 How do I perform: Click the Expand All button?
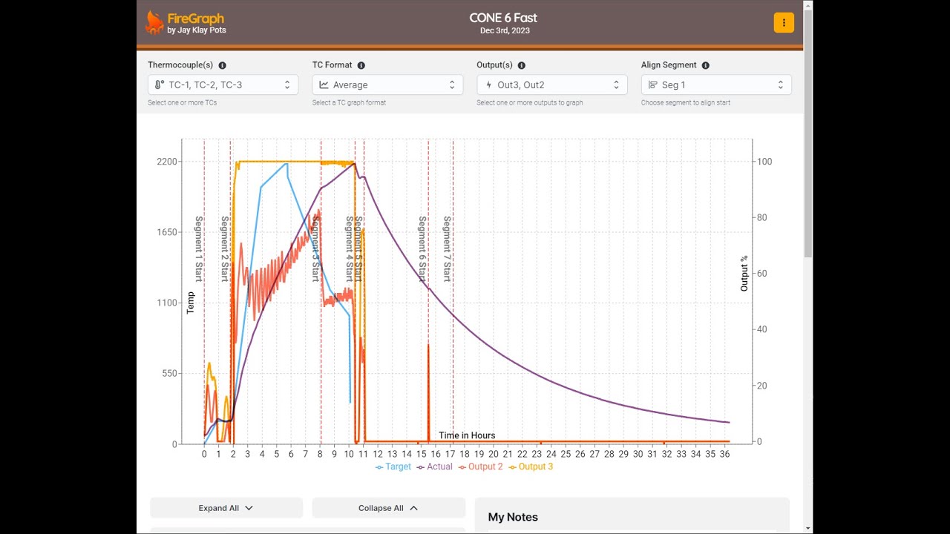(226, 508)
